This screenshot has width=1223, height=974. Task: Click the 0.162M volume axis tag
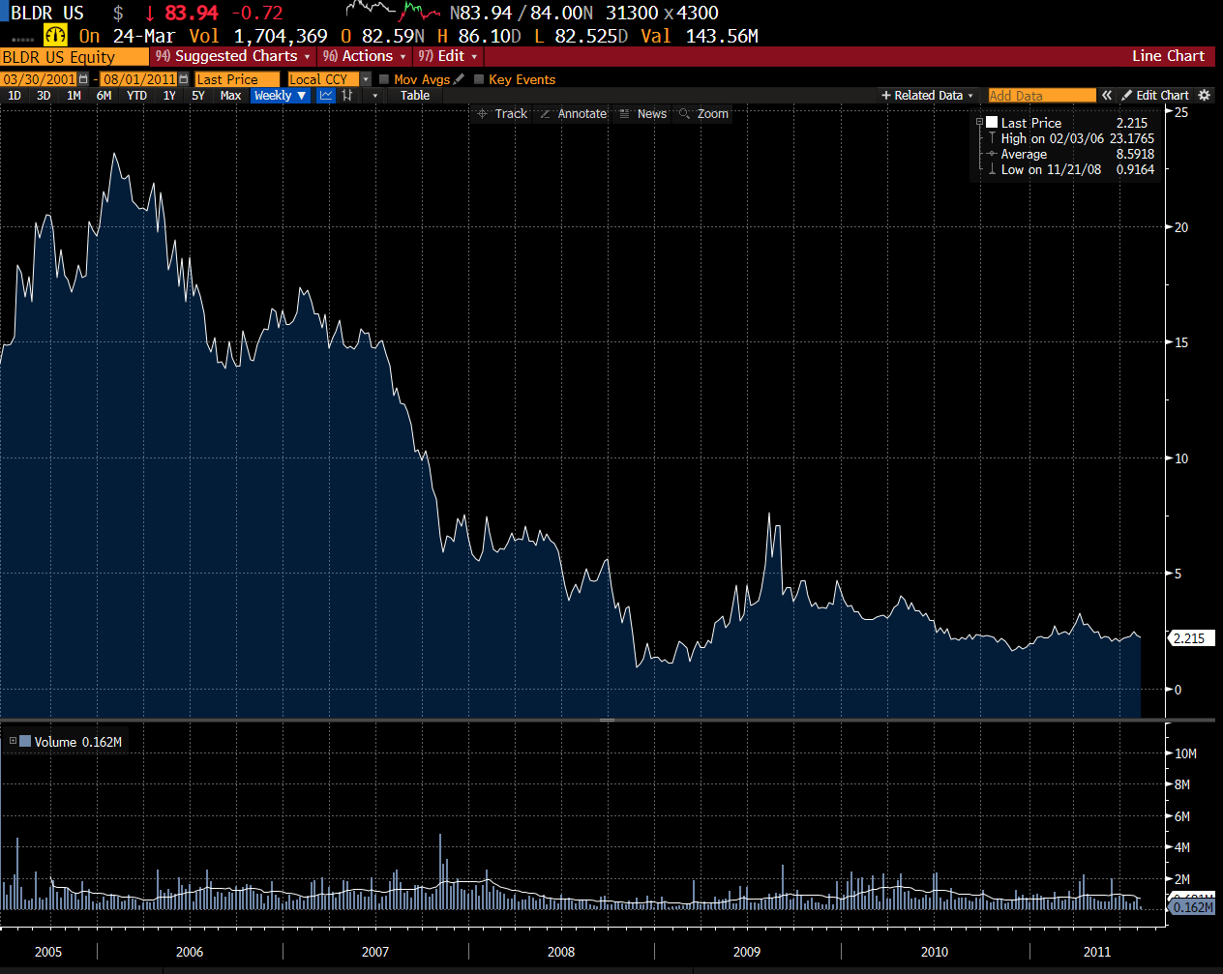coord(1192,907)
